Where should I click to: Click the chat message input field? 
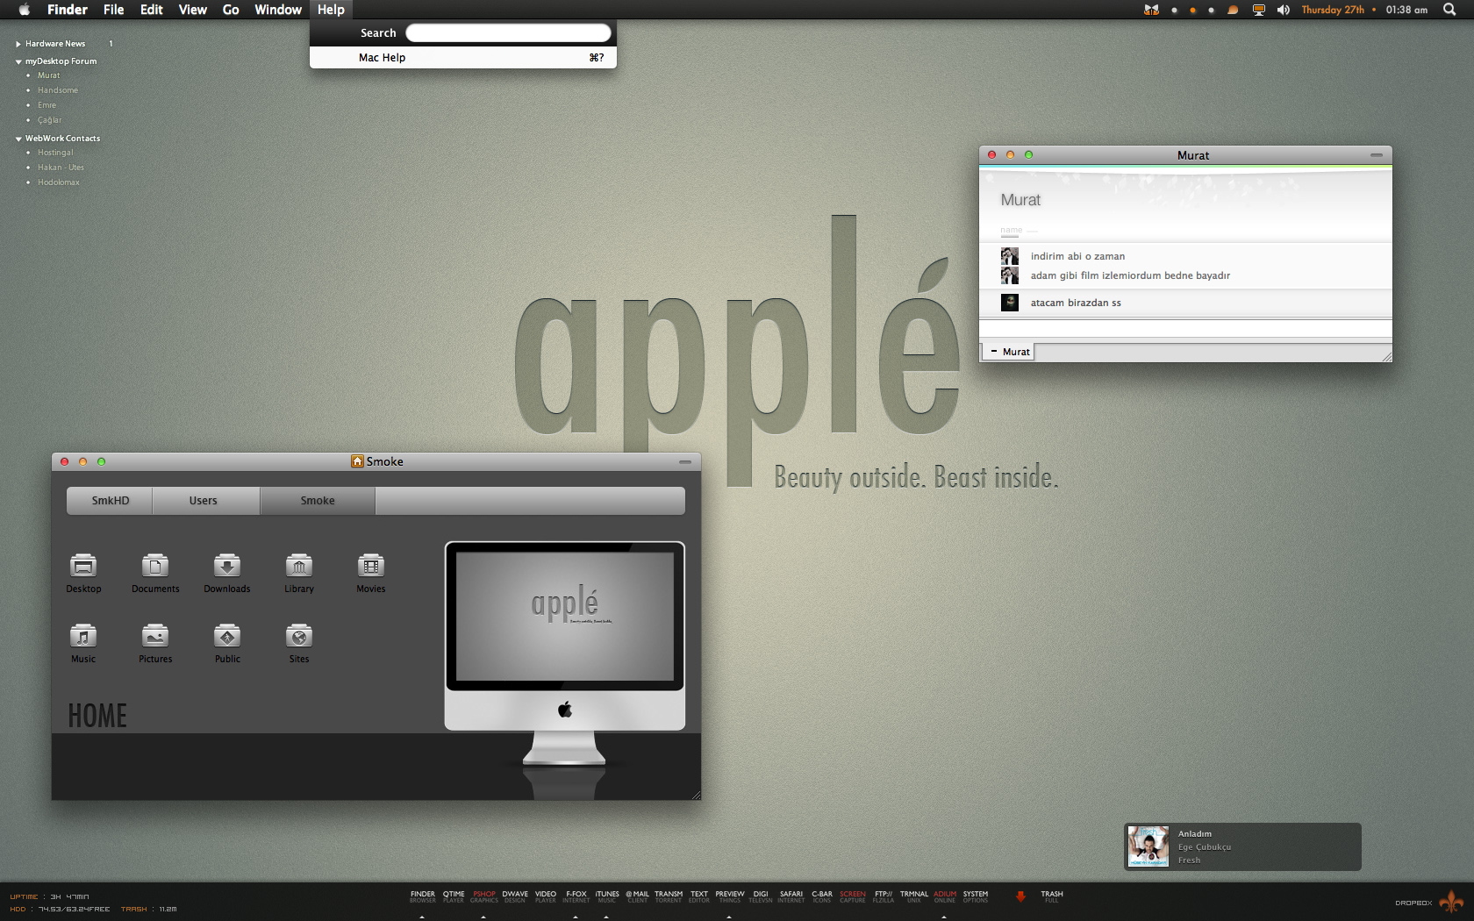click(x=1185, y=328)
